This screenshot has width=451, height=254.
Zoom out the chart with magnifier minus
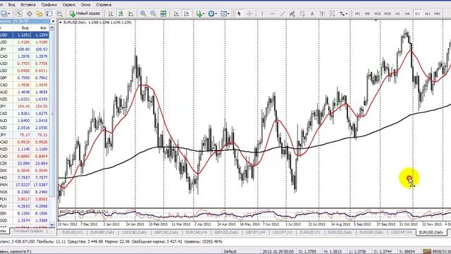[153, 13]
